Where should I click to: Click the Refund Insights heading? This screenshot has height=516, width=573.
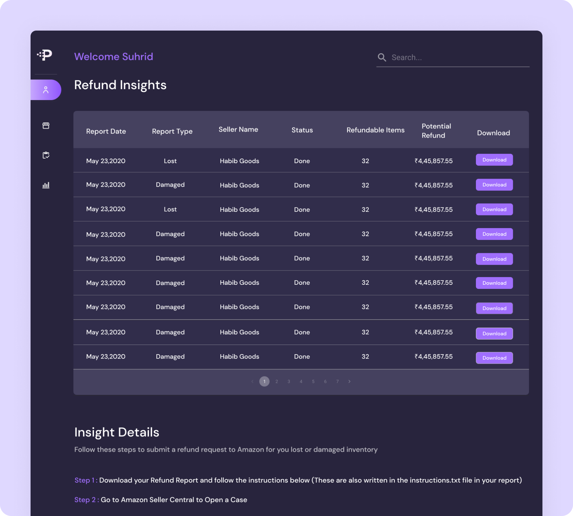point(120,85)
